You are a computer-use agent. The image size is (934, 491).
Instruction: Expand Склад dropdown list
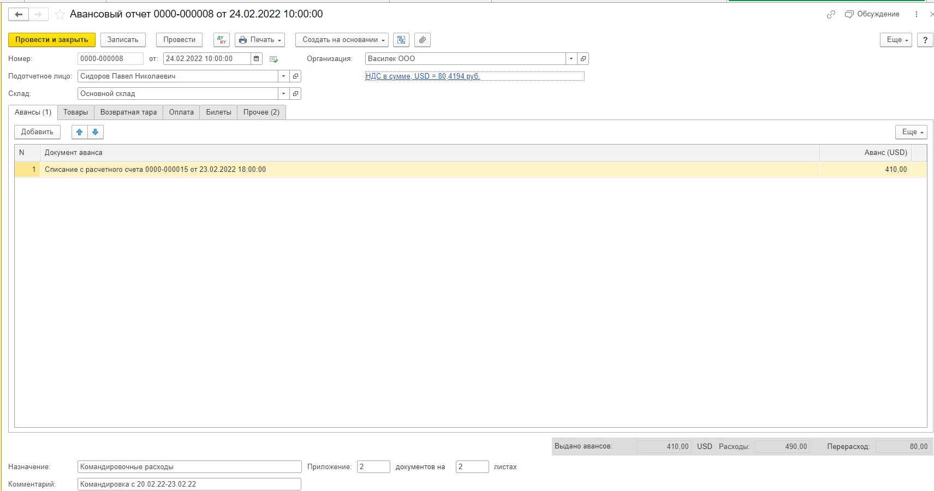(x=283, y=94)
